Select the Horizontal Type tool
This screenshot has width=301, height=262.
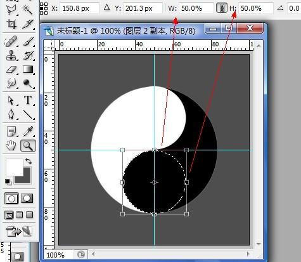coord(28,100)
